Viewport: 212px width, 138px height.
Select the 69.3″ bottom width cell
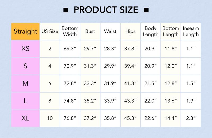(70, 49)
